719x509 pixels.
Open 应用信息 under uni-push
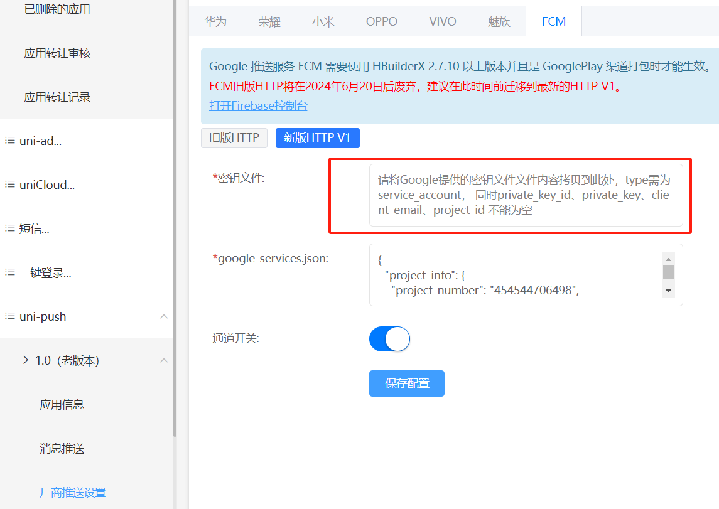62,405
